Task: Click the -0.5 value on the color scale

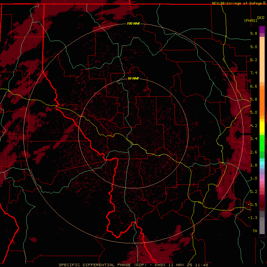Action: click(252, 205)
